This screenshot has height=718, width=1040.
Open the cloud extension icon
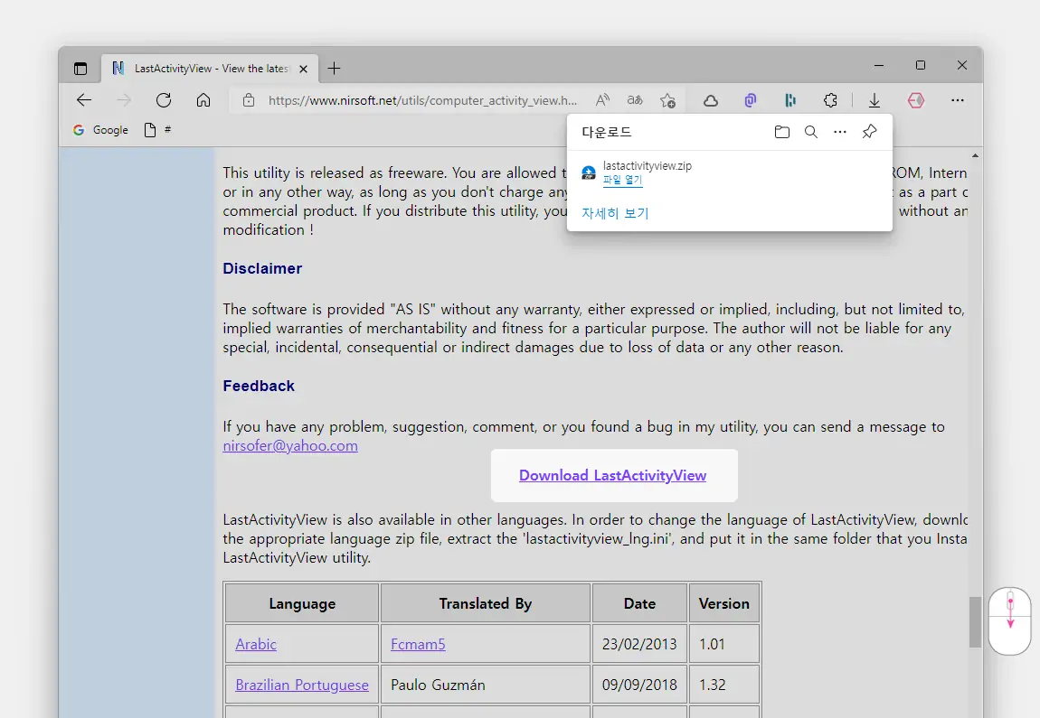(710, 100)
